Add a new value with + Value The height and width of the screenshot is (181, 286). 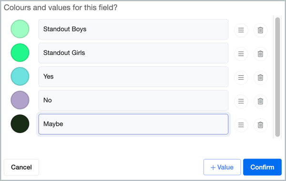(x=222, y=167)
